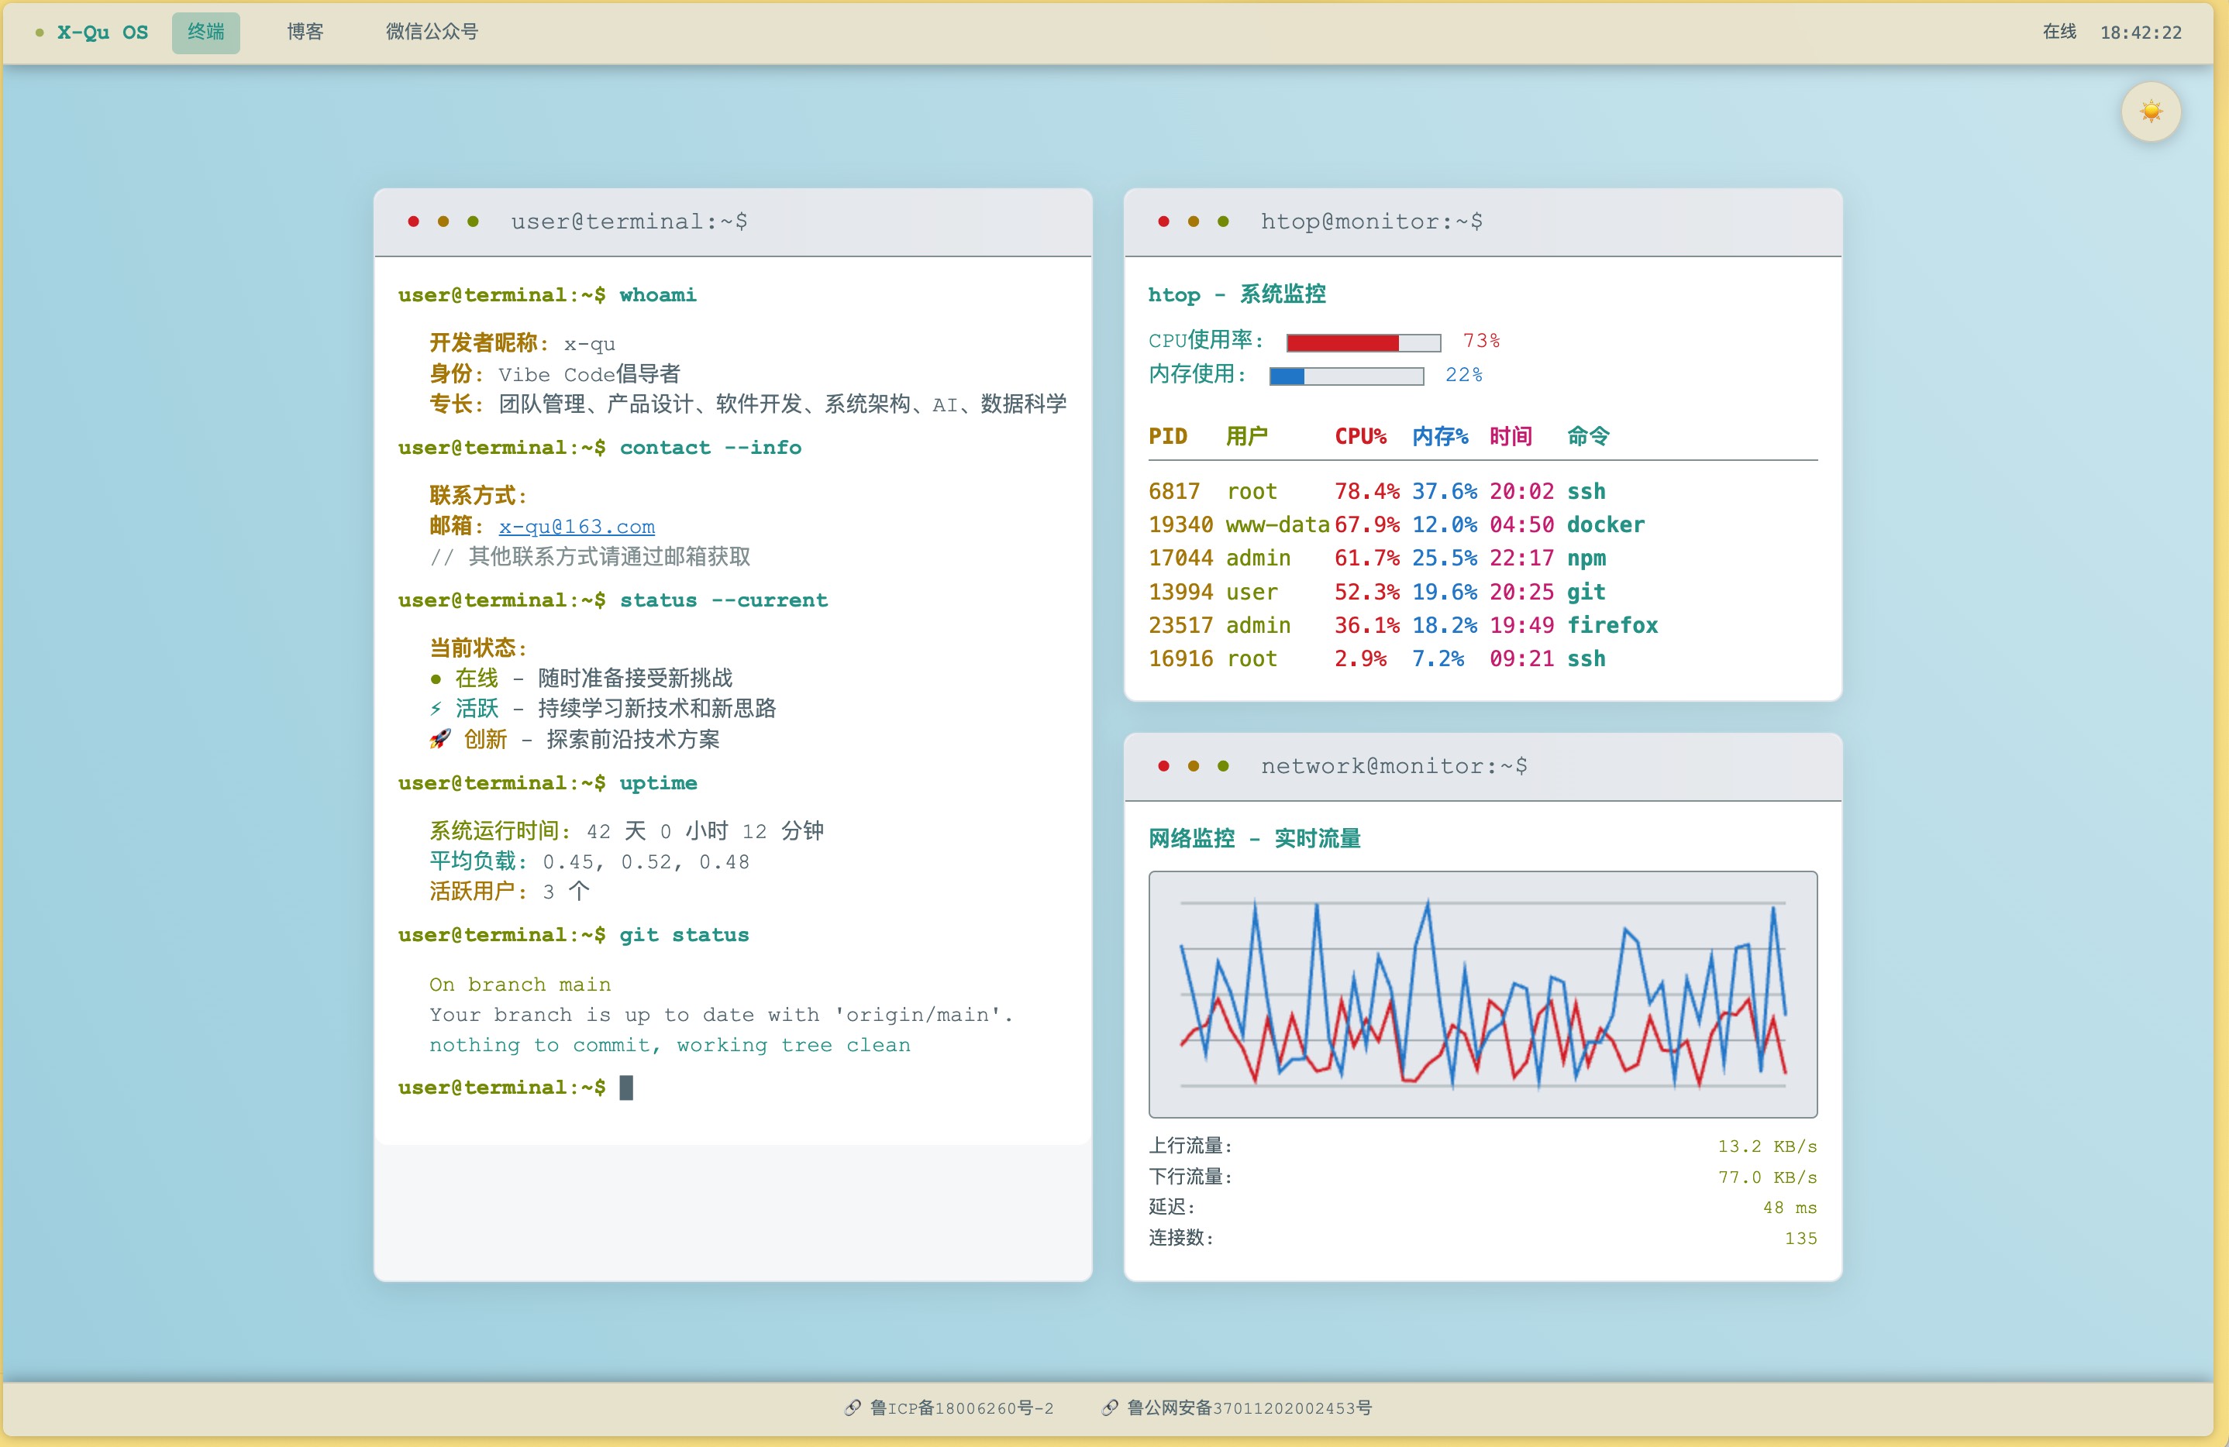This screenshot has width=2229, height=1447.
Task: Click the 135 connections value
Action: click(x=1801, y=1239)
